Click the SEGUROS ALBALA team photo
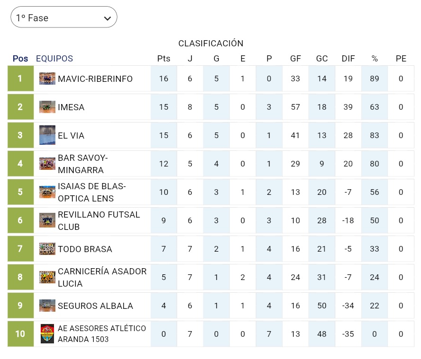 [47, 306]
